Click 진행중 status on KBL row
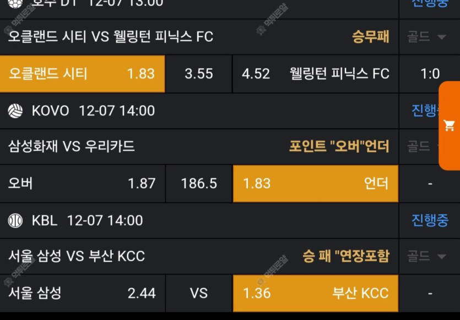460x320 pixels. point(430,220)
